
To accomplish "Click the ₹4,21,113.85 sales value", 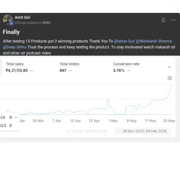I will [x=17, y=70].
